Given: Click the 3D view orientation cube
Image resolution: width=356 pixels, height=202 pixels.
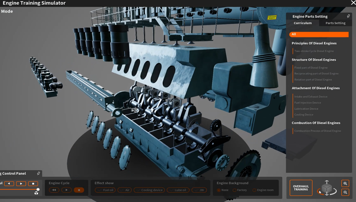Looking at the screenshot, I should click(327, 188).
